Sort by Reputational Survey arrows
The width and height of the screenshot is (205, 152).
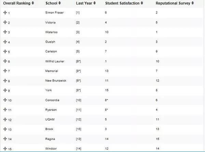pos(192,3)
